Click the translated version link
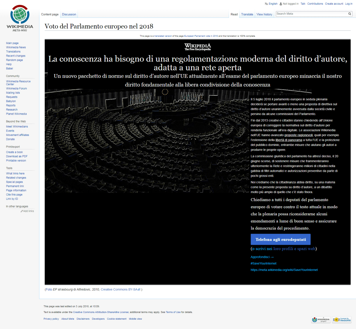Viewport: 356px width, 329px height. click(163, 36)
